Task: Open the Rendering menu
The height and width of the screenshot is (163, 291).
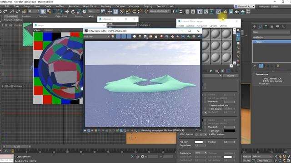Action: (106, 6)
